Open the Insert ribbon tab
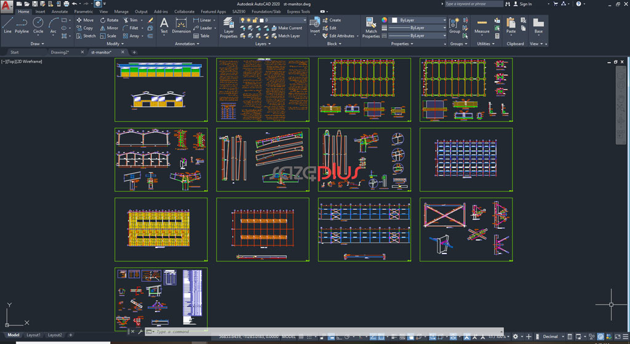The image size is (630, 344). (40, 12)
